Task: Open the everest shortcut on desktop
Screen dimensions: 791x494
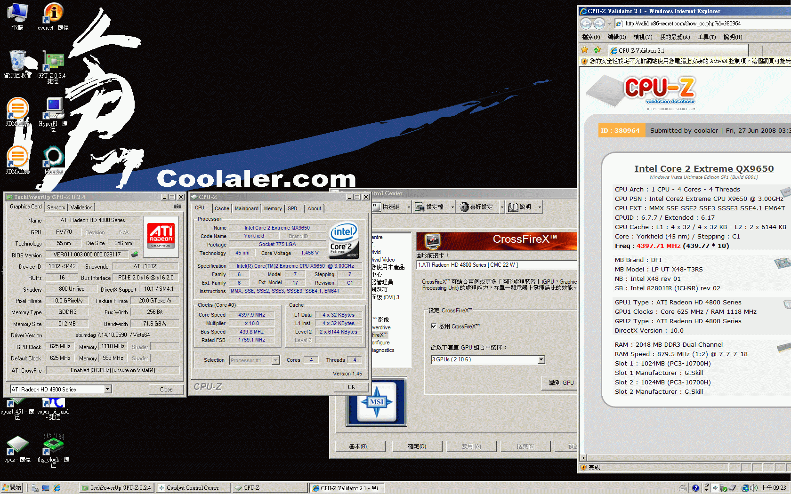Action: tap(53, 16)
